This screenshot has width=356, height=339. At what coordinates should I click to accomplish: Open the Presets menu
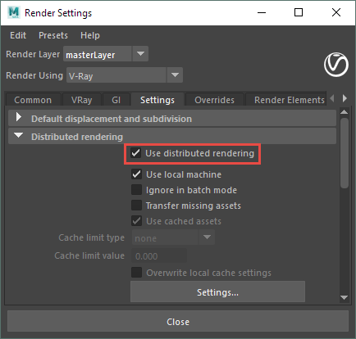53,35
